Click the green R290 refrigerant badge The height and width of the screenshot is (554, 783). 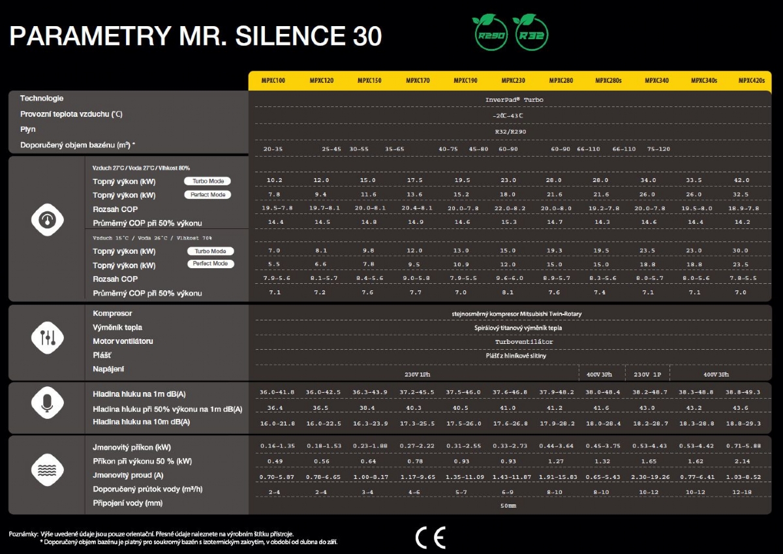point(490,33)
